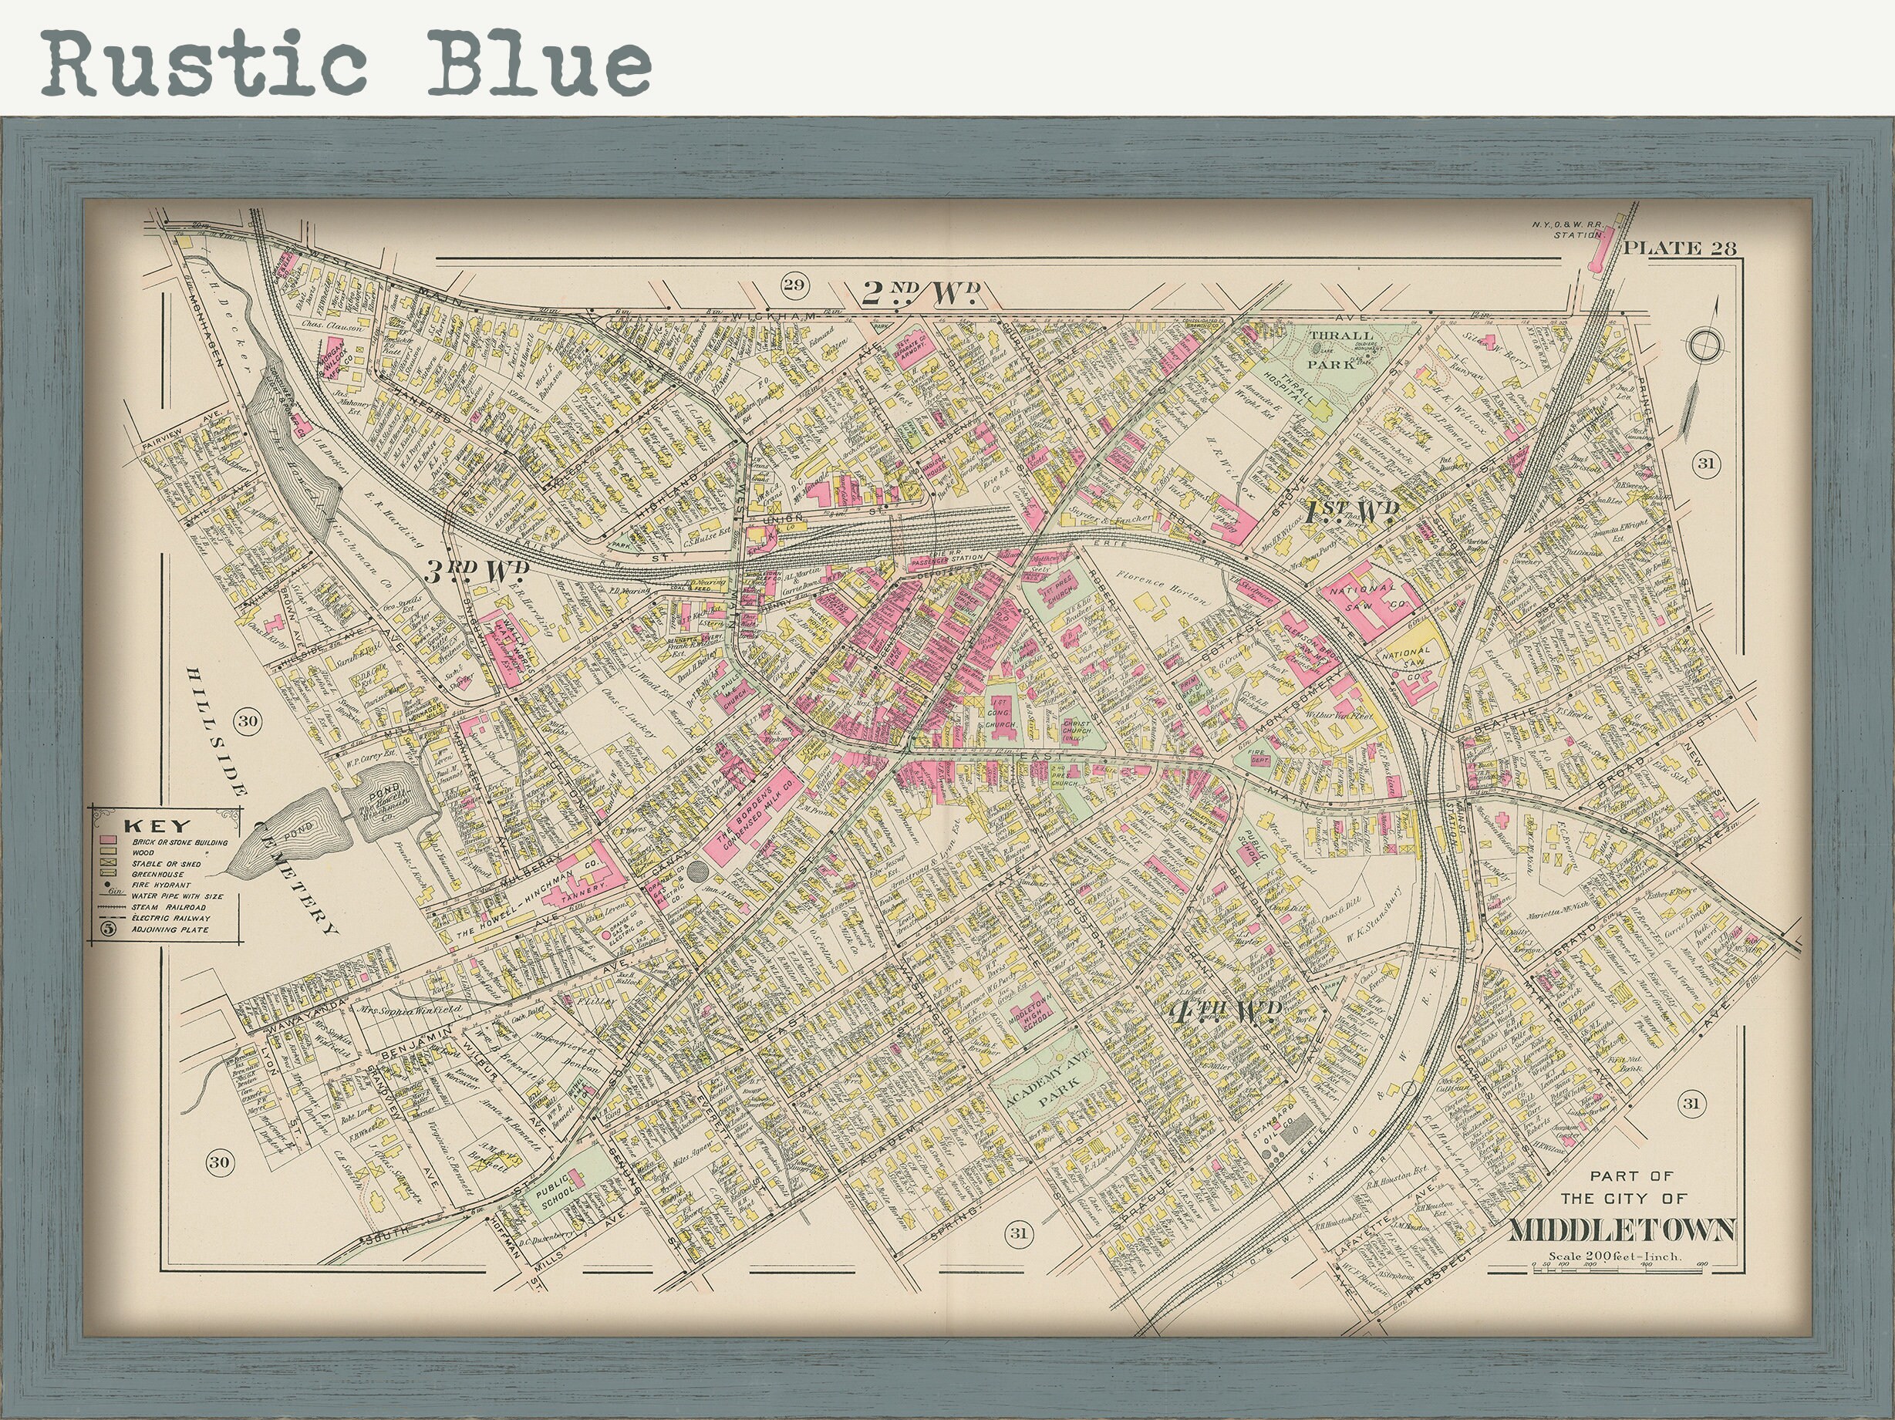Click the 'Rustic Blue' frame title
1895x1420 pixels.
(x=346, y=62)
